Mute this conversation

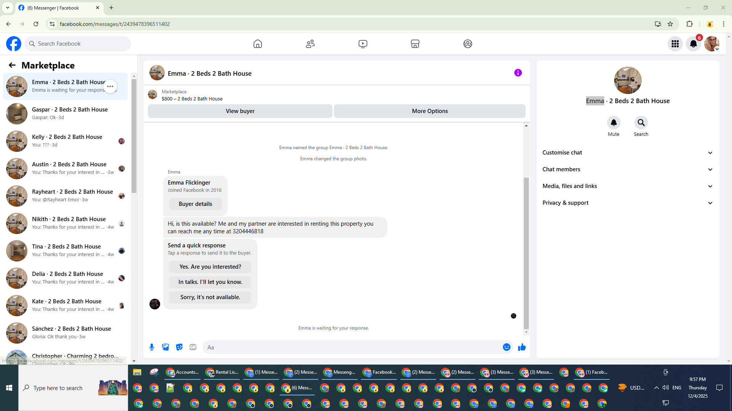pyautogui.click(x=613, y=123)
